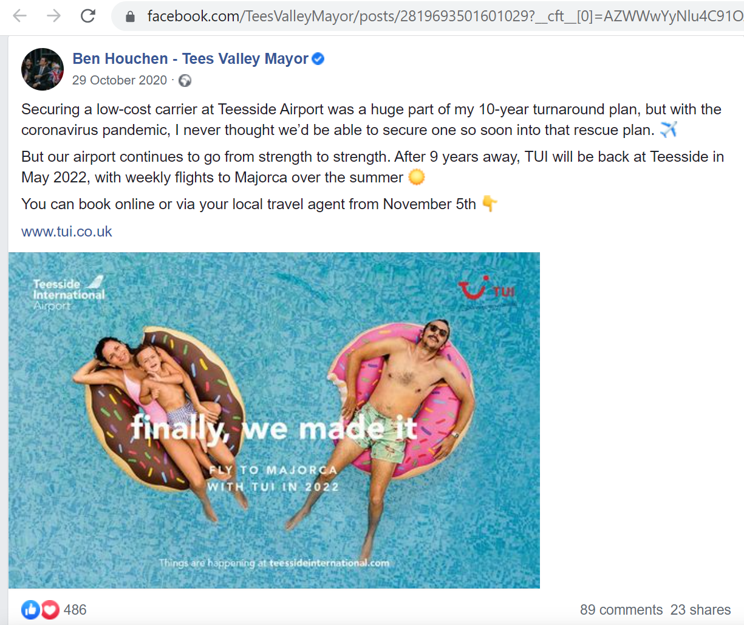Viewport: 744px width, 625px height.
Task: Click the facebook.com address bar URL
Action: pyautogui.click(x=445, y=16)
